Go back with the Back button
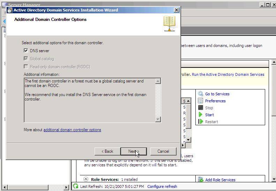 coord(107,151)
